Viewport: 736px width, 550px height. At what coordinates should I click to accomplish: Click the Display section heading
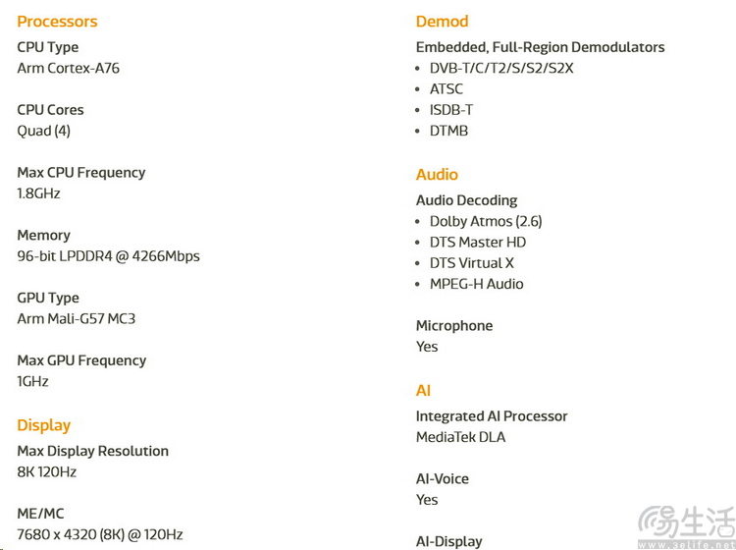[44, 425]
